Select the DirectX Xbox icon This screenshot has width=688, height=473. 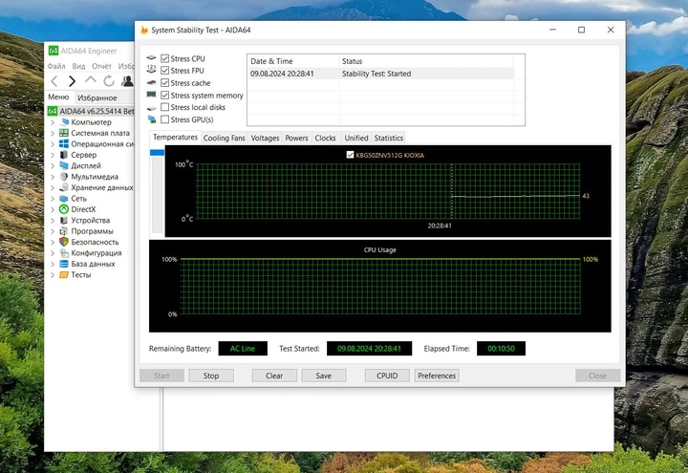pyautogui.click(x=64, y=209)
